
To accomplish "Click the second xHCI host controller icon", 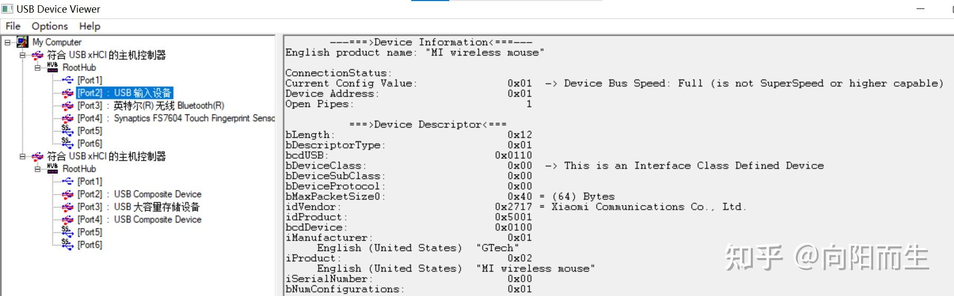I will coord(37,156).
